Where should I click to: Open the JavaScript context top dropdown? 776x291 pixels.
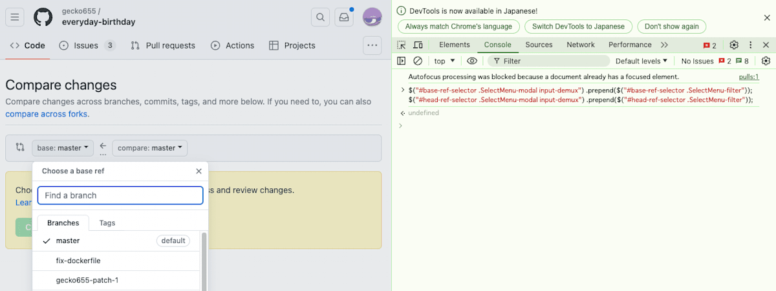point(444,61)
